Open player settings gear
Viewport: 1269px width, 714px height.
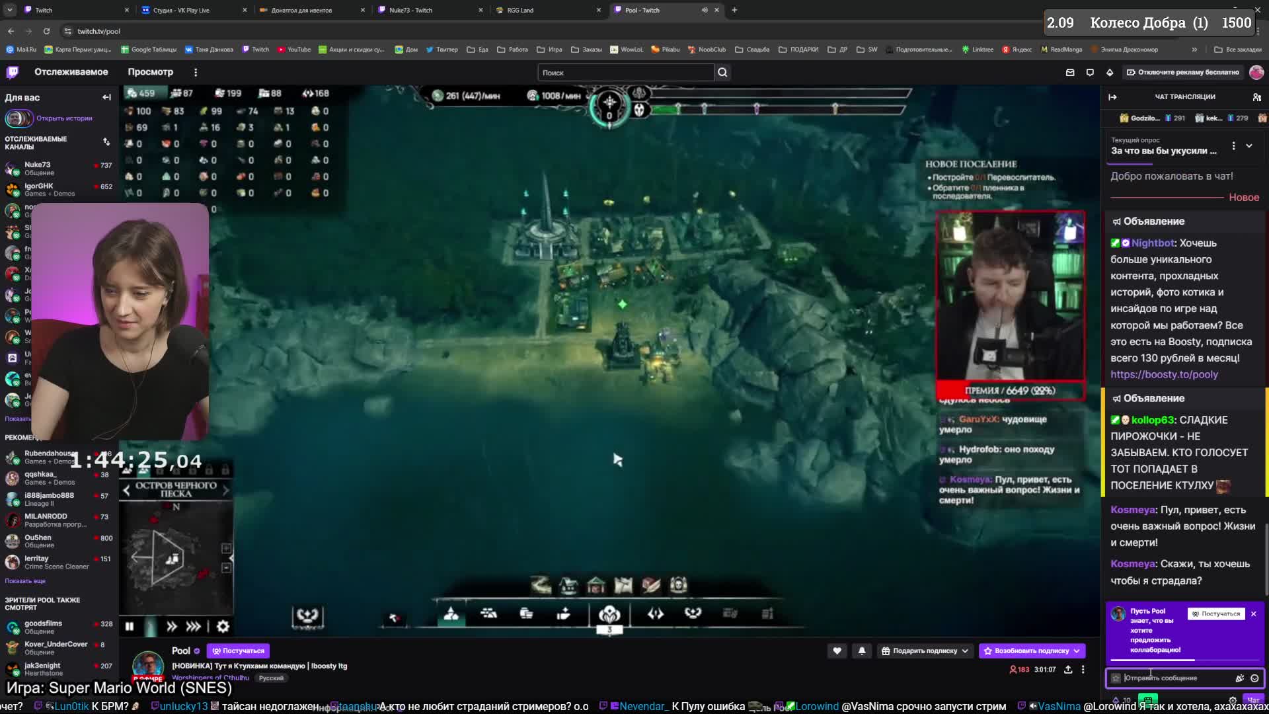click(x=223, y=626)
